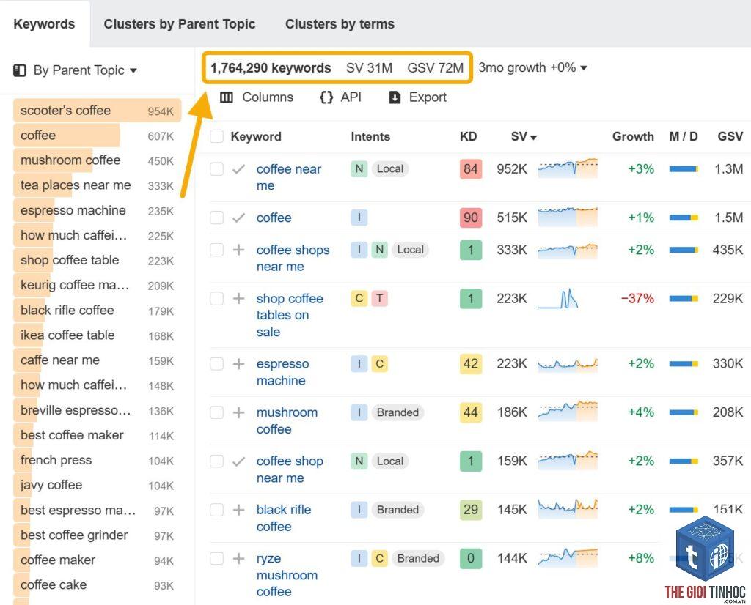
Task: Click the plus icon beside shop coffee tables on sale
Action: pyautogui.click(x=238, y=298)
